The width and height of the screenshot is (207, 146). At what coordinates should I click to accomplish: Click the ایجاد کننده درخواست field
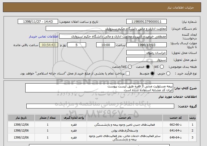(113, 36)
